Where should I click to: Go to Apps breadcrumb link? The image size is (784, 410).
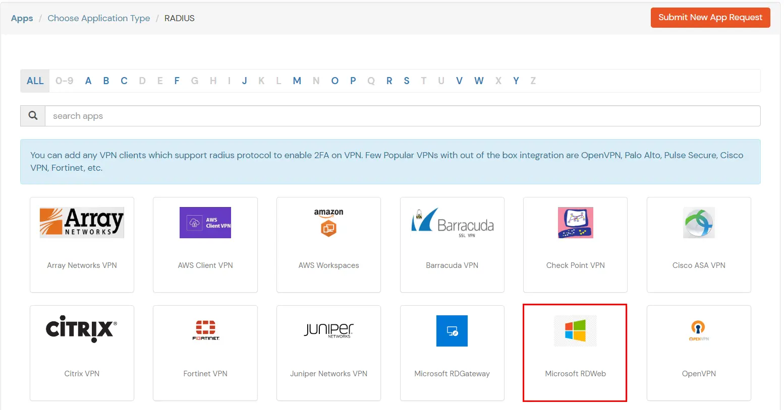22,18
